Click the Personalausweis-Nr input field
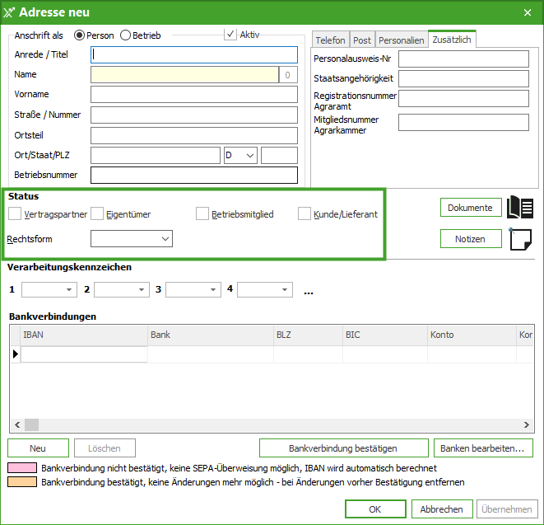The image size is (544, 525). (x=463, y=59)
